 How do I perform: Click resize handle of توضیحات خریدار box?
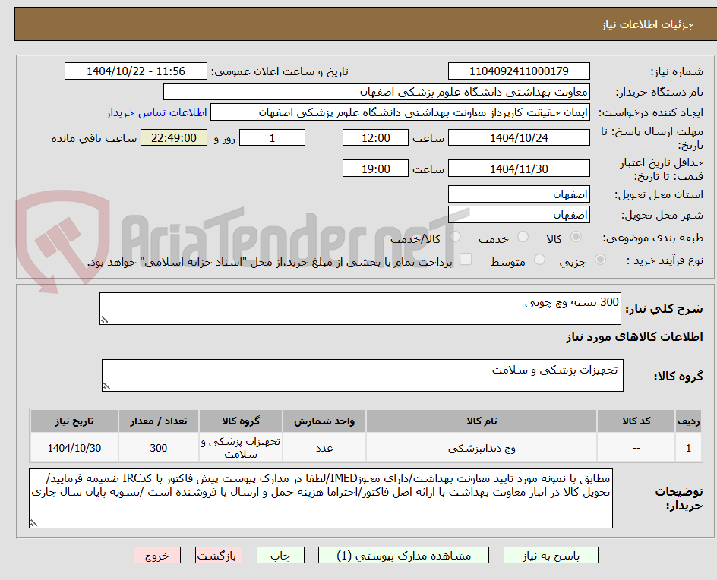pos(34,523)
